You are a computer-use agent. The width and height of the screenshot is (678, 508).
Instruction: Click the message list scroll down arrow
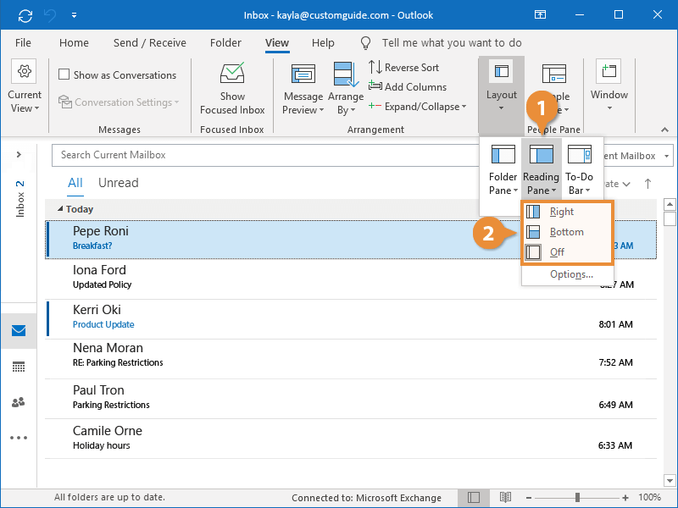(x=670, y=480)
